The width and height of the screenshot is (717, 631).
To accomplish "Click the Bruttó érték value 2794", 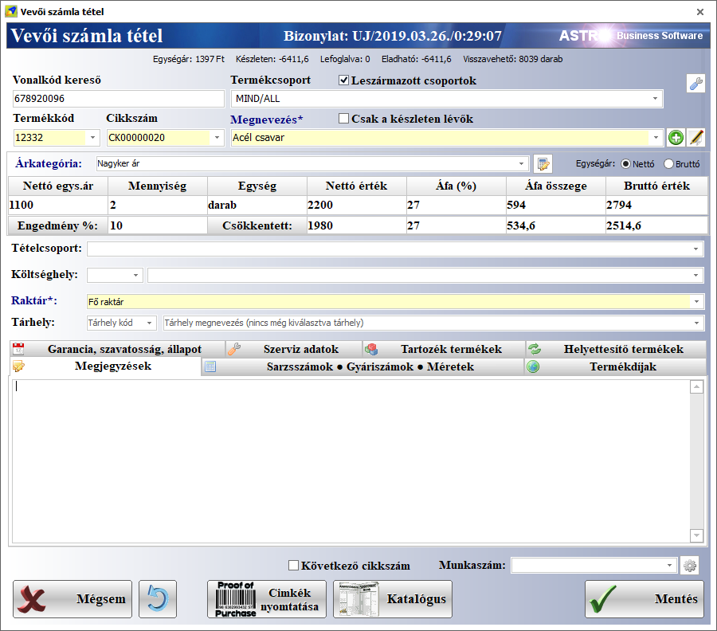I will 656,205.
